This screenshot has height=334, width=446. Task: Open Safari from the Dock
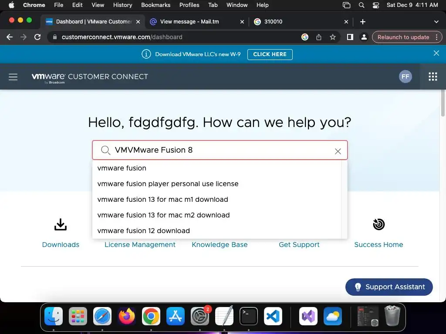(102, 316)
